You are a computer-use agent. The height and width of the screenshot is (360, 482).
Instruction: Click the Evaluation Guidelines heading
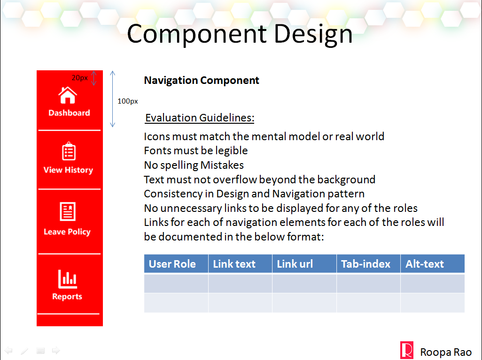[x=200, y=118]
